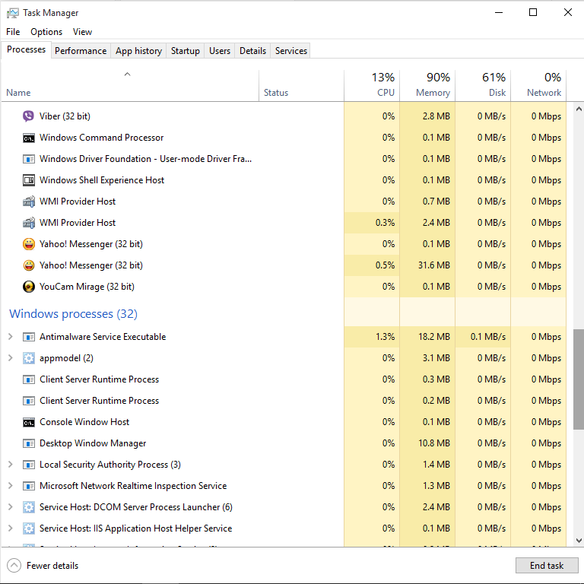Viewport: 584px width, 584px height.
Task: Expand Microsoft Network Realtime Inspection Service
Action: click(x=11, y=486)
